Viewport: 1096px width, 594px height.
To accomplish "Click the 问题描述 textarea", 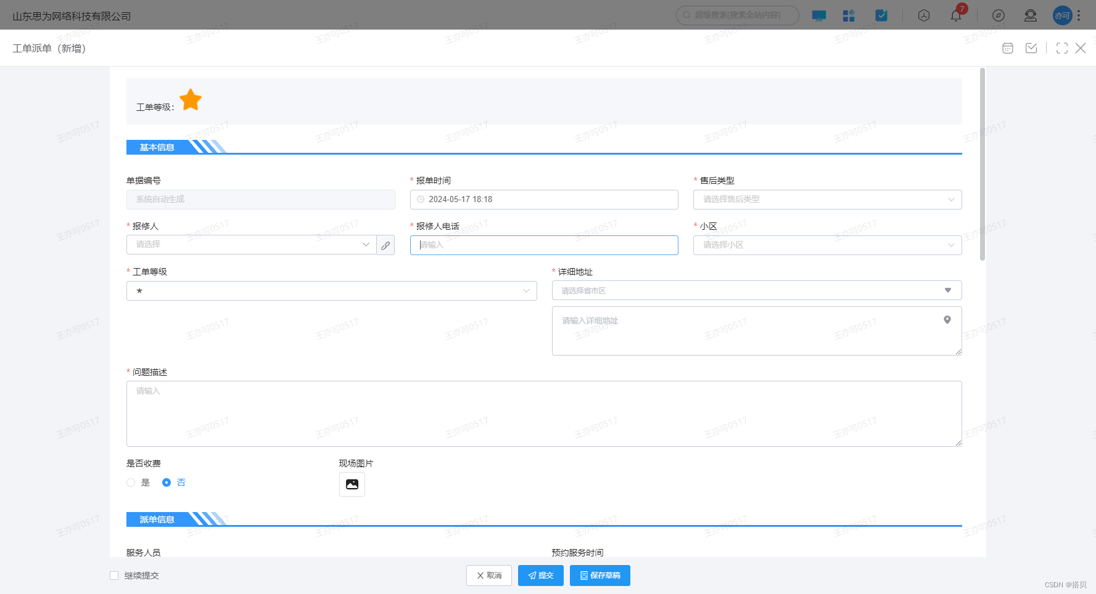I will [544, 413].
